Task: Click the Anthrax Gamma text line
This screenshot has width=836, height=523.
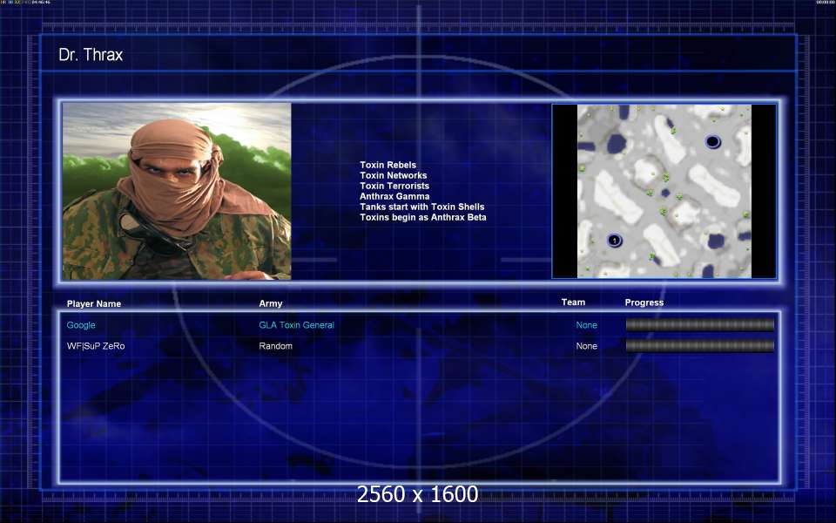Action: click(394, 196)
